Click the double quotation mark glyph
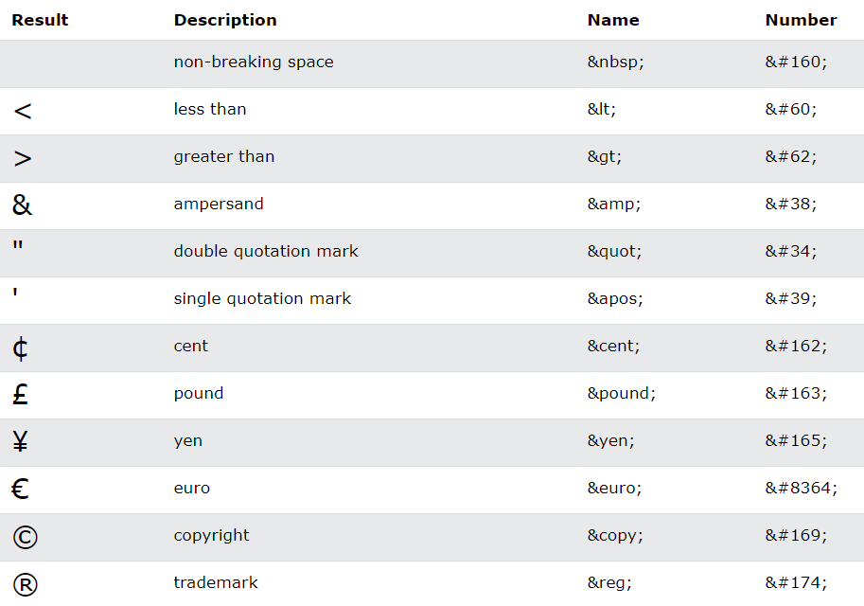 click(18, 248)
